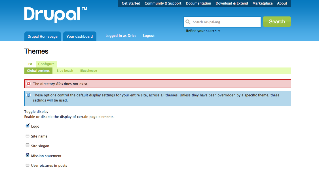Disable the Mission statement checkbox
The width and height of the screenshot is (319, 169).
pos(27,155)
